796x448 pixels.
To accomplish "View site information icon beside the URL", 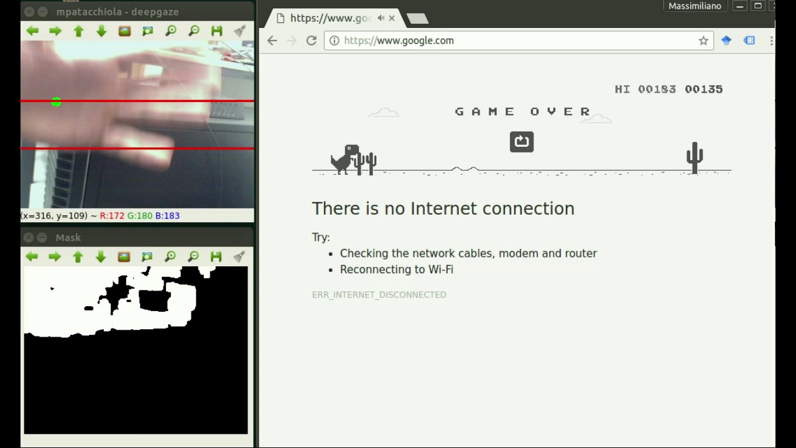I will [334, 40].
